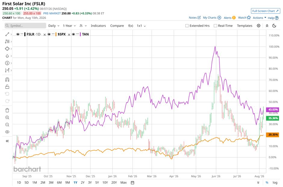Select the 1D time range
The image size is (283, 187).
tap(19, 183)
